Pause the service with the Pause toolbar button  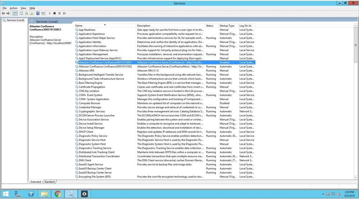click(60, 14)
